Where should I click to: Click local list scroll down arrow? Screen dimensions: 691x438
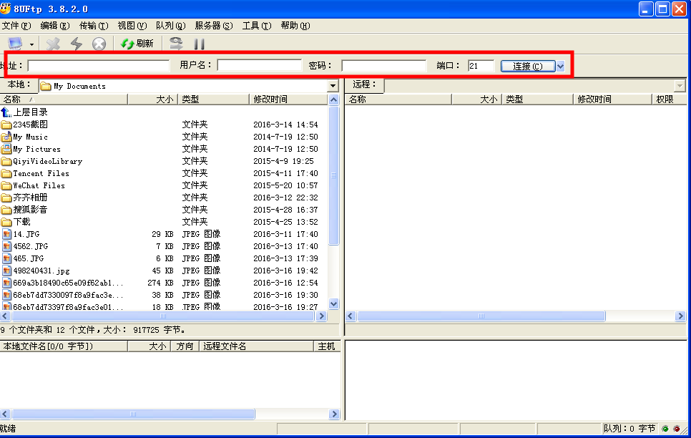point(333,303)
